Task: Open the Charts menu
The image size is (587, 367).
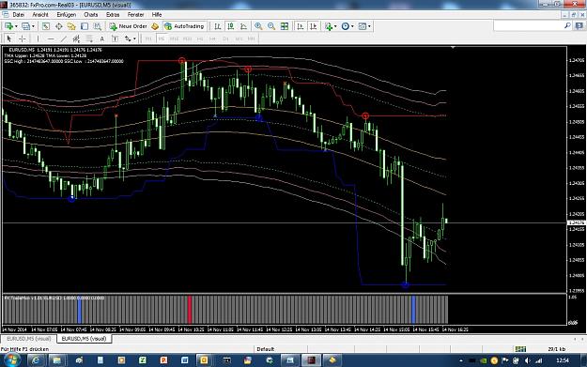Action: click(x=90, y=15)
